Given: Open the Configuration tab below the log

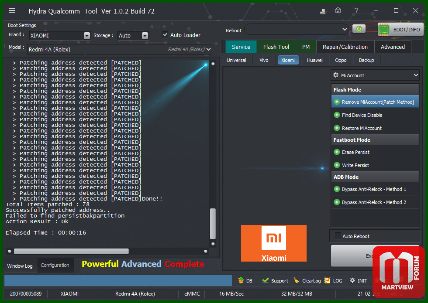Looking at the screenshot, I should pyautogui.click(x=55, y=265).
